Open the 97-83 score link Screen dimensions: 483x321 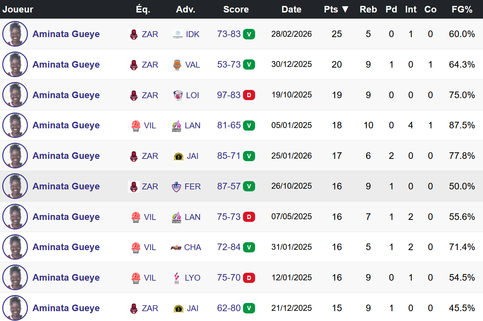pyautogui.click(x=229, y=95)
